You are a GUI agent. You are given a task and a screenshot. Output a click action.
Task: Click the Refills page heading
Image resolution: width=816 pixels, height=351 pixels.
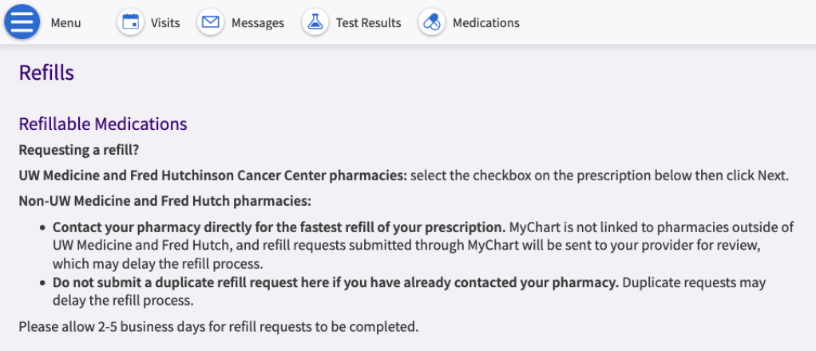pyautogui.click(x=46, y=73)
